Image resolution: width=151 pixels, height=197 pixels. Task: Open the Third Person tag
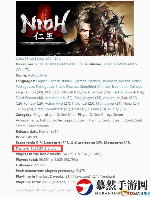[x=26, y=98]
